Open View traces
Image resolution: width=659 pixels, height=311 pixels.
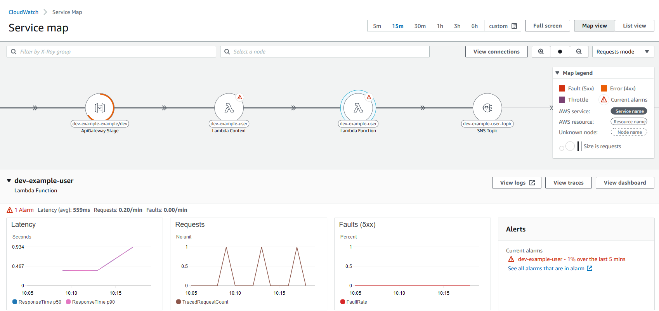pos(568,183)
